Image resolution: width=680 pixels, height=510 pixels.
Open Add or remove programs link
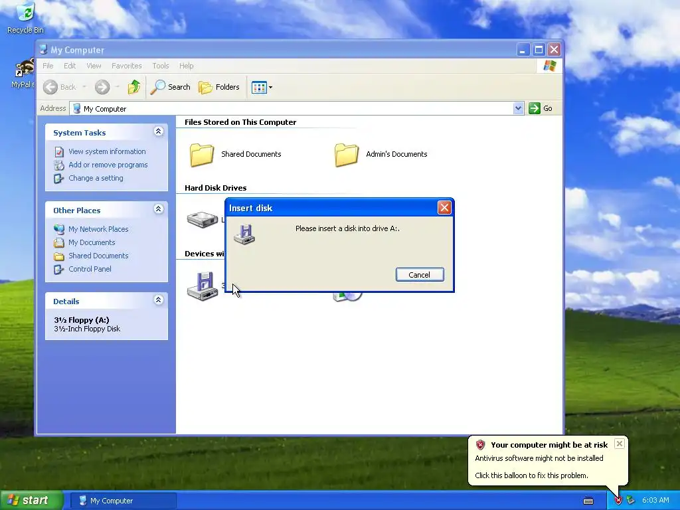(108, 165)
